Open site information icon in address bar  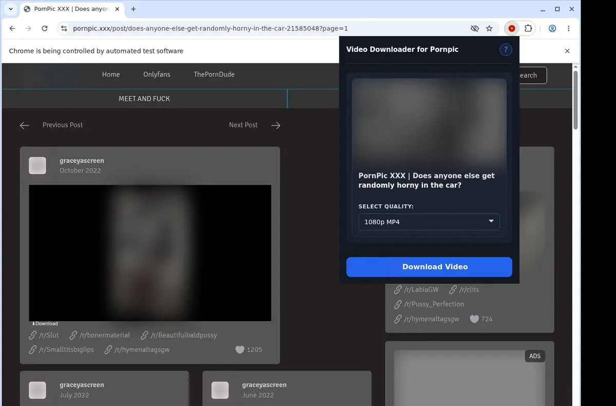tap(64, 29)
